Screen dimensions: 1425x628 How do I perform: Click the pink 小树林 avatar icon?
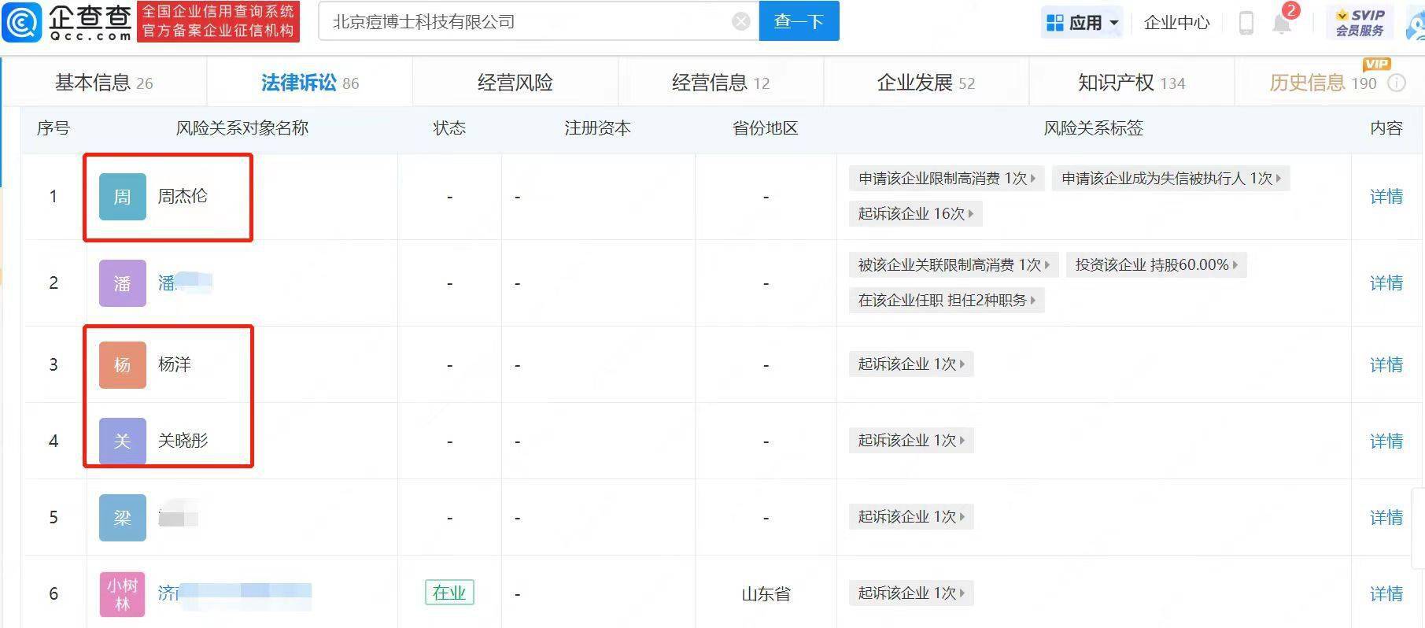click(122, 594)
